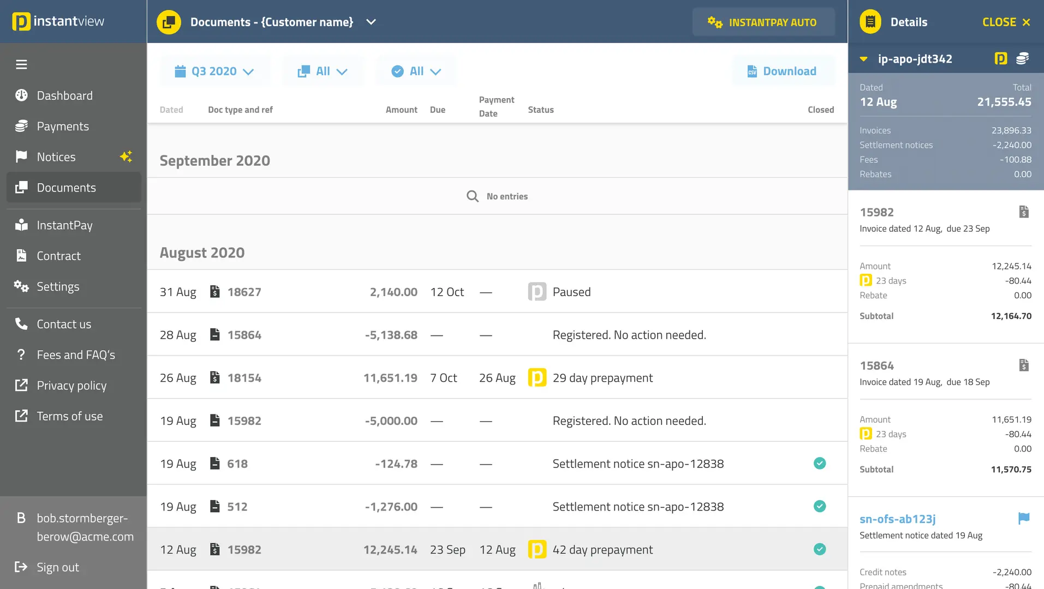Click the invoice icon next to 15864 in details
This screenshot has height=589, width=1044.
point(1024,365)
